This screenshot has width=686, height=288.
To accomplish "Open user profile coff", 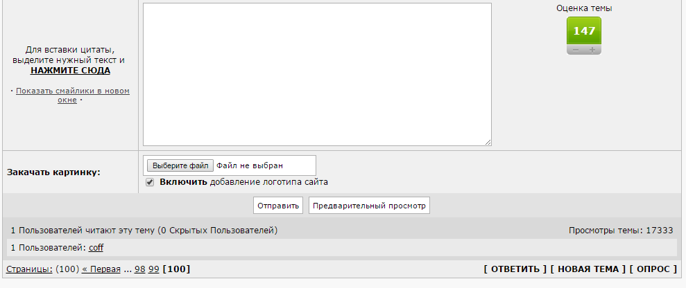I will coord(96,248).
